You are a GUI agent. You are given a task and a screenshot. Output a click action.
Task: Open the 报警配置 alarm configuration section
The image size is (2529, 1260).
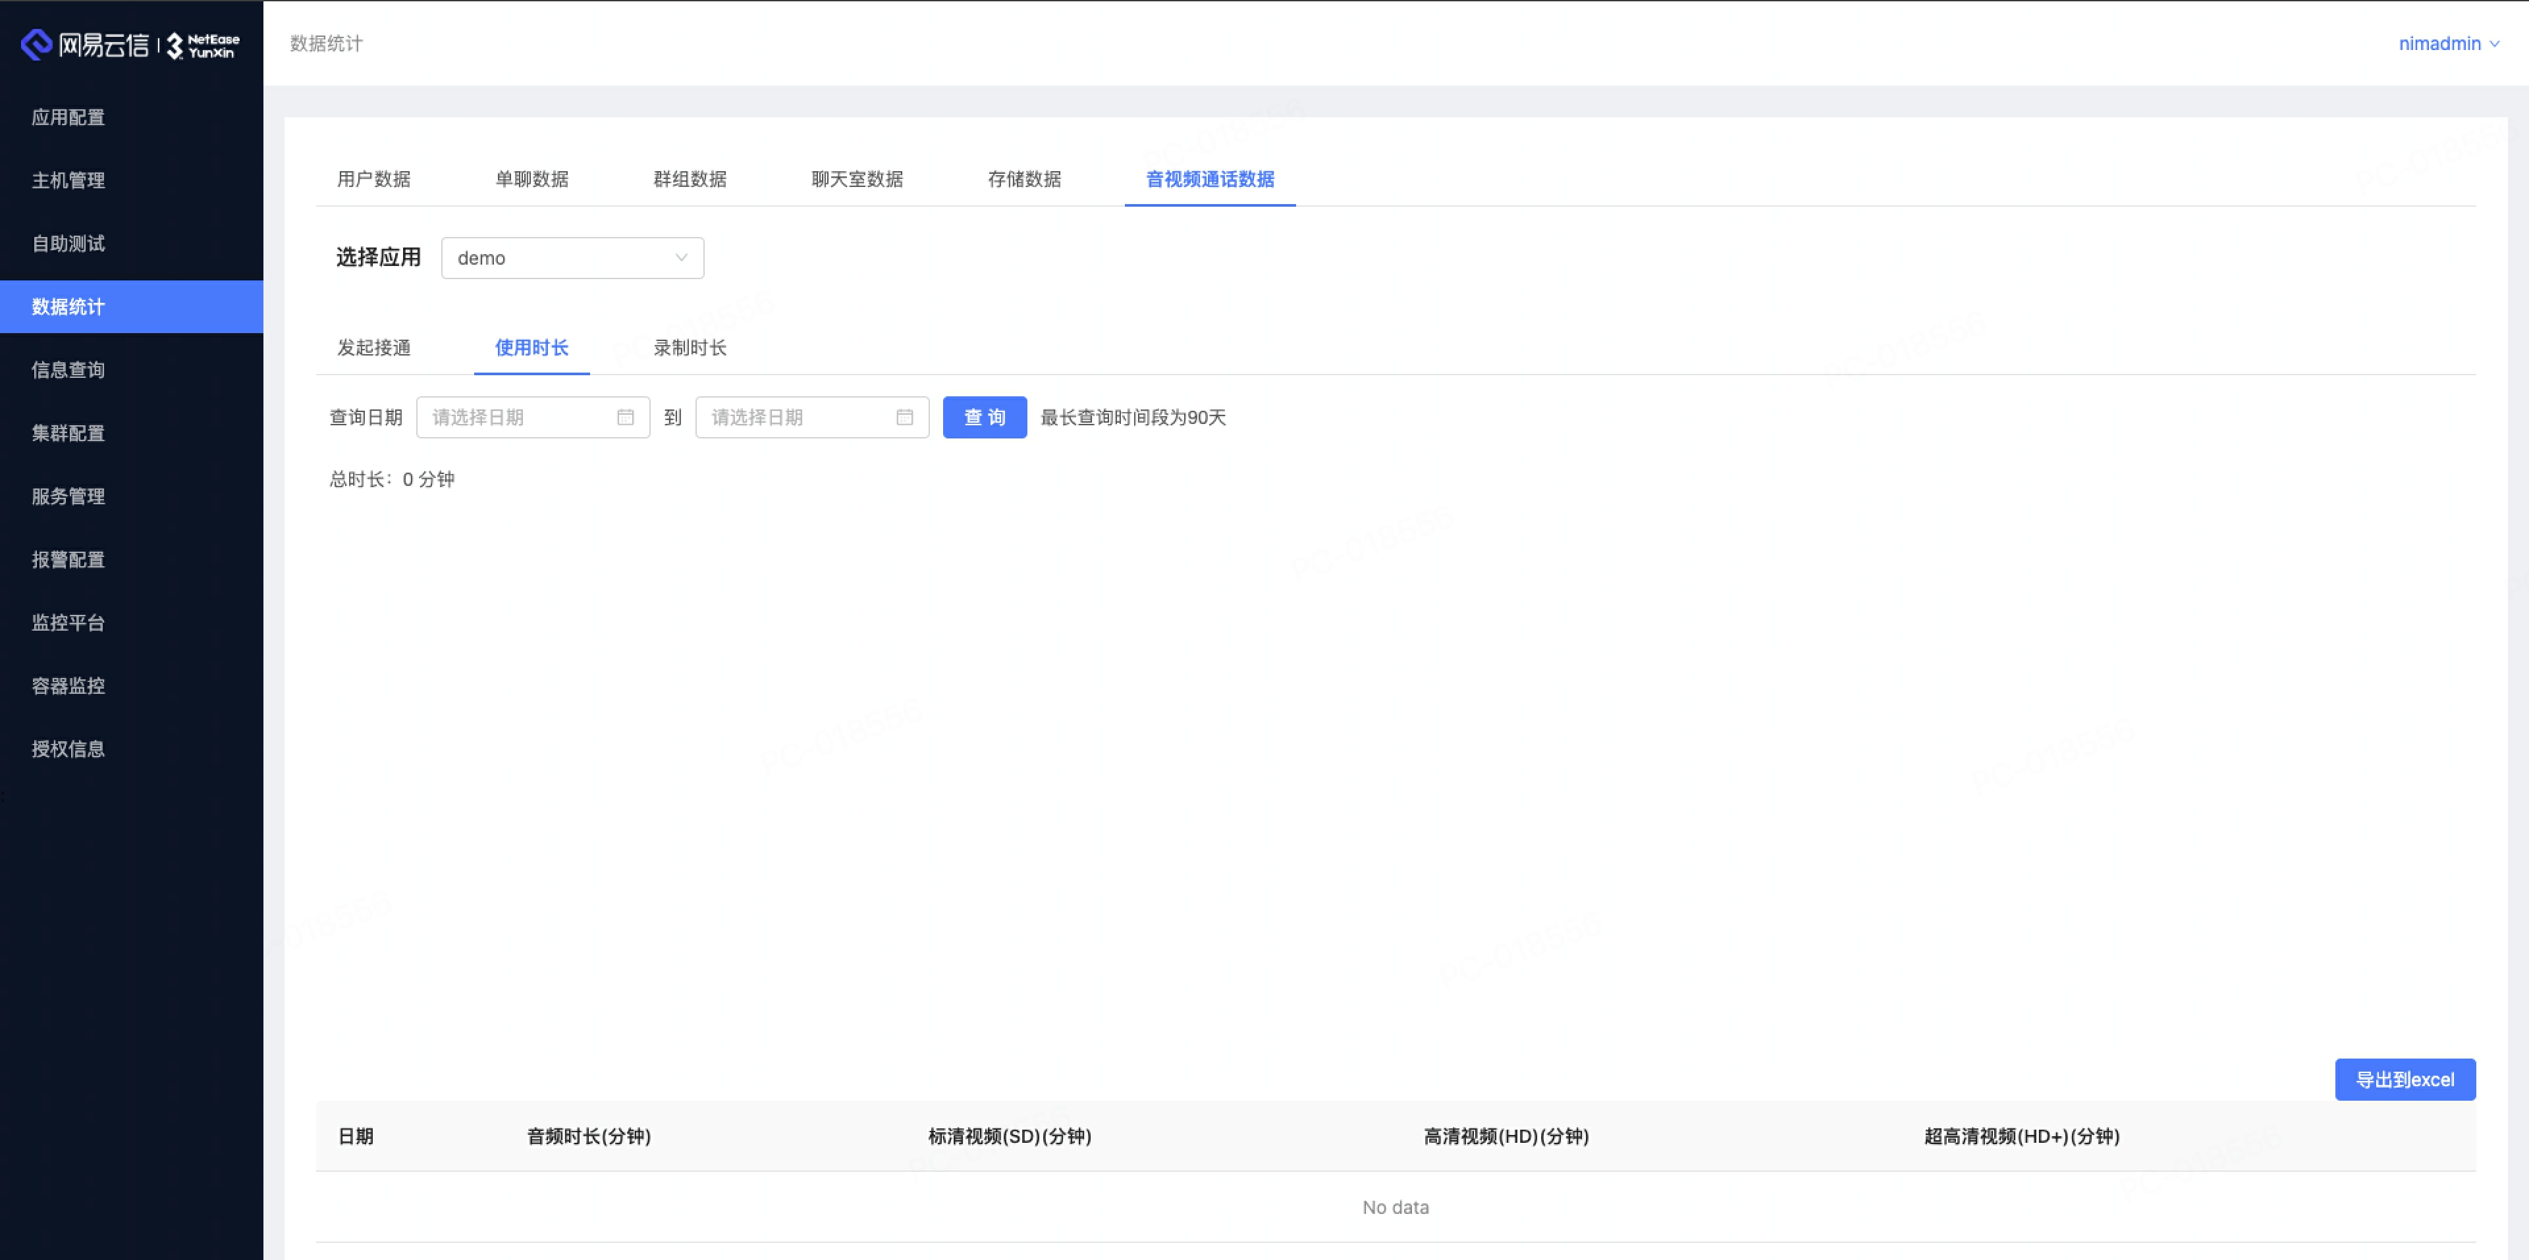pos(68,560)
